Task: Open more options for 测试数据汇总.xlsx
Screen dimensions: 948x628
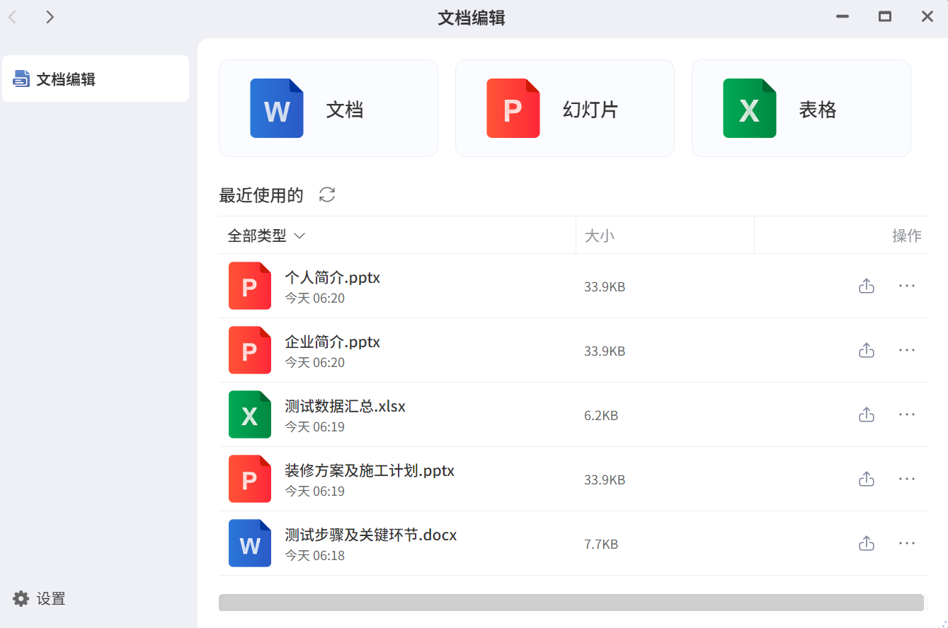Action: click(907, 414)
